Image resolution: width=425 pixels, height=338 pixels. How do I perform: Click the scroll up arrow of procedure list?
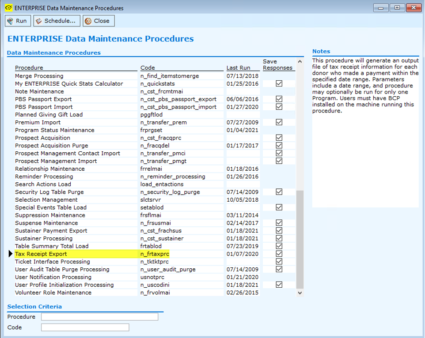[x=300, y=62]
